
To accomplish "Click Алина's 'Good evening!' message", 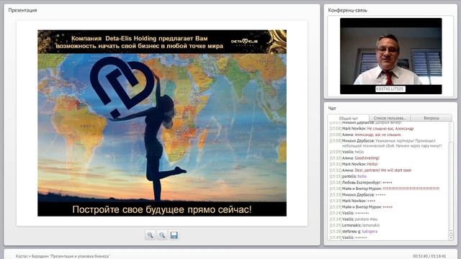I will click(354, 158).
